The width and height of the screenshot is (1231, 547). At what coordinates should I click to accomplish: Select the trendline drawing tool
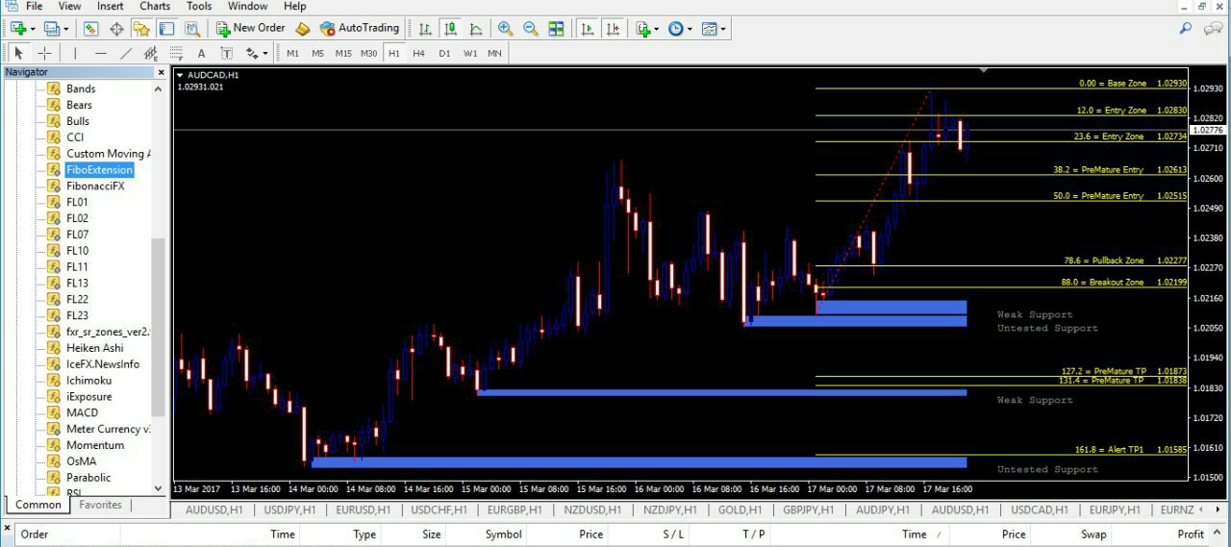125,53
